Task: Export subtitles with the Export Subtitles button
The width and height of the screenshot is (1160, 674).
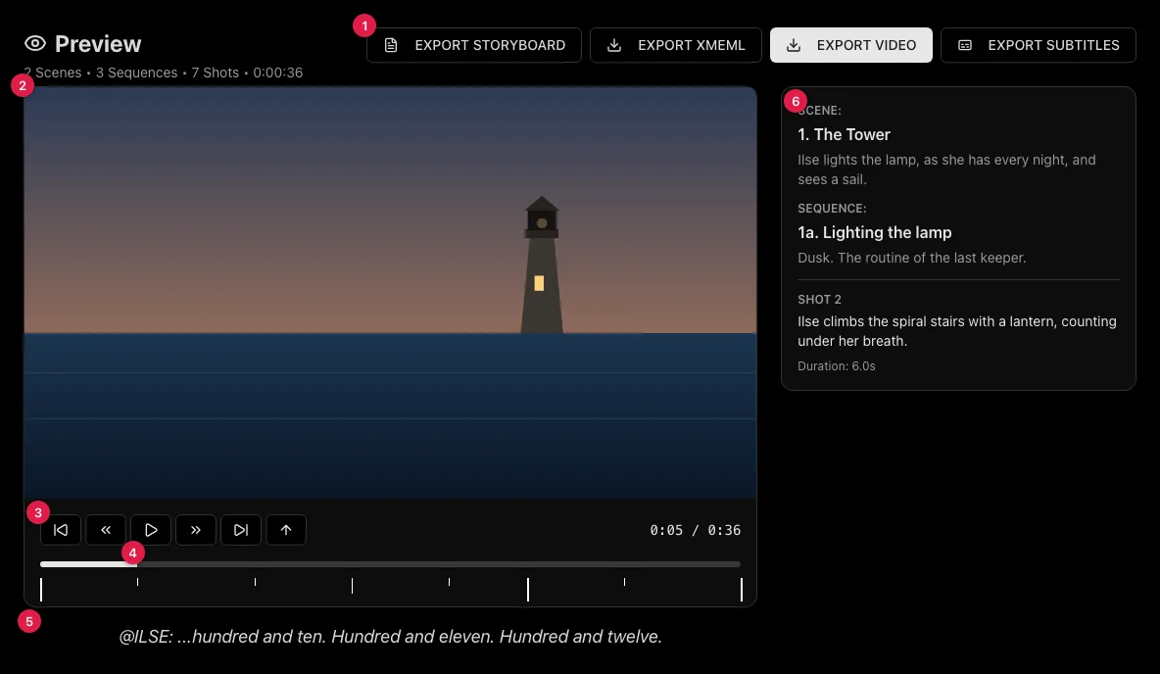Action: pyautogui.click(x=1038, y=45)
